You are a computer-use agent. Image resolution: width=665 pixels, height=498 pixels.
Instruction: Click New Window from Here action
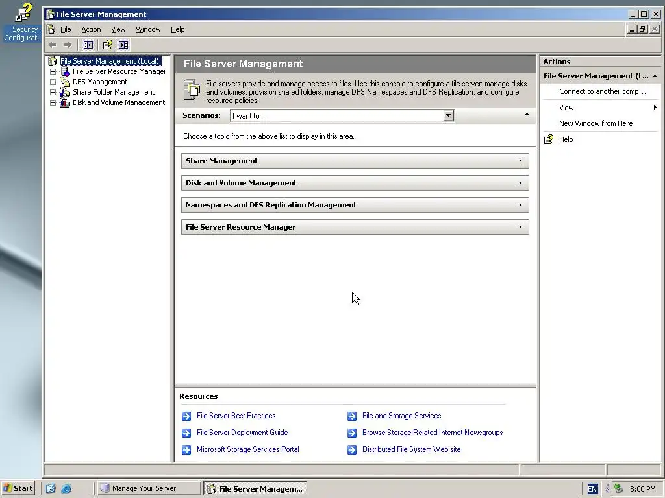596,123
